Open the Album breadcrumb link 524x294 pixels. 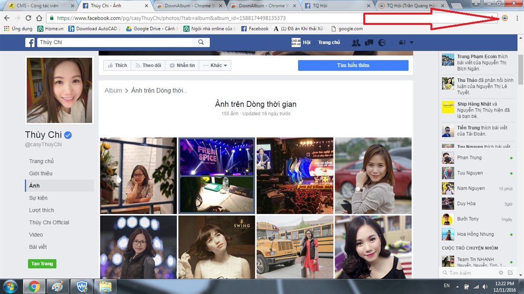point(113,90)
